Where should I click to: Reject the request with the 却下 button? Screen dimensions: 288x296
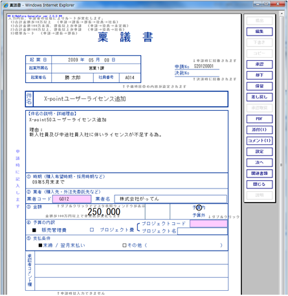[x=260, y=75]
